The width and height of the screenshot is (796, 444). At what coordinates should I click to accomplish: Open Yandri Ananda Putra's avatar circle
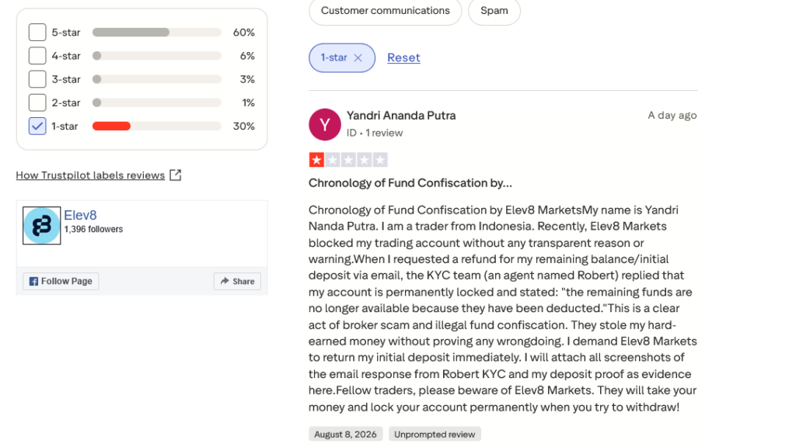point(324,124)
